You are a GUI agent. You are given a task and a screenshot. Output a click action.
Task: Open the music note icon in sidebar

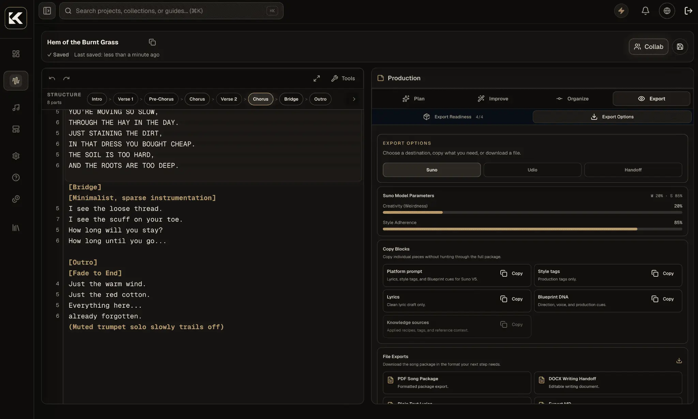[x=16, y=108]
